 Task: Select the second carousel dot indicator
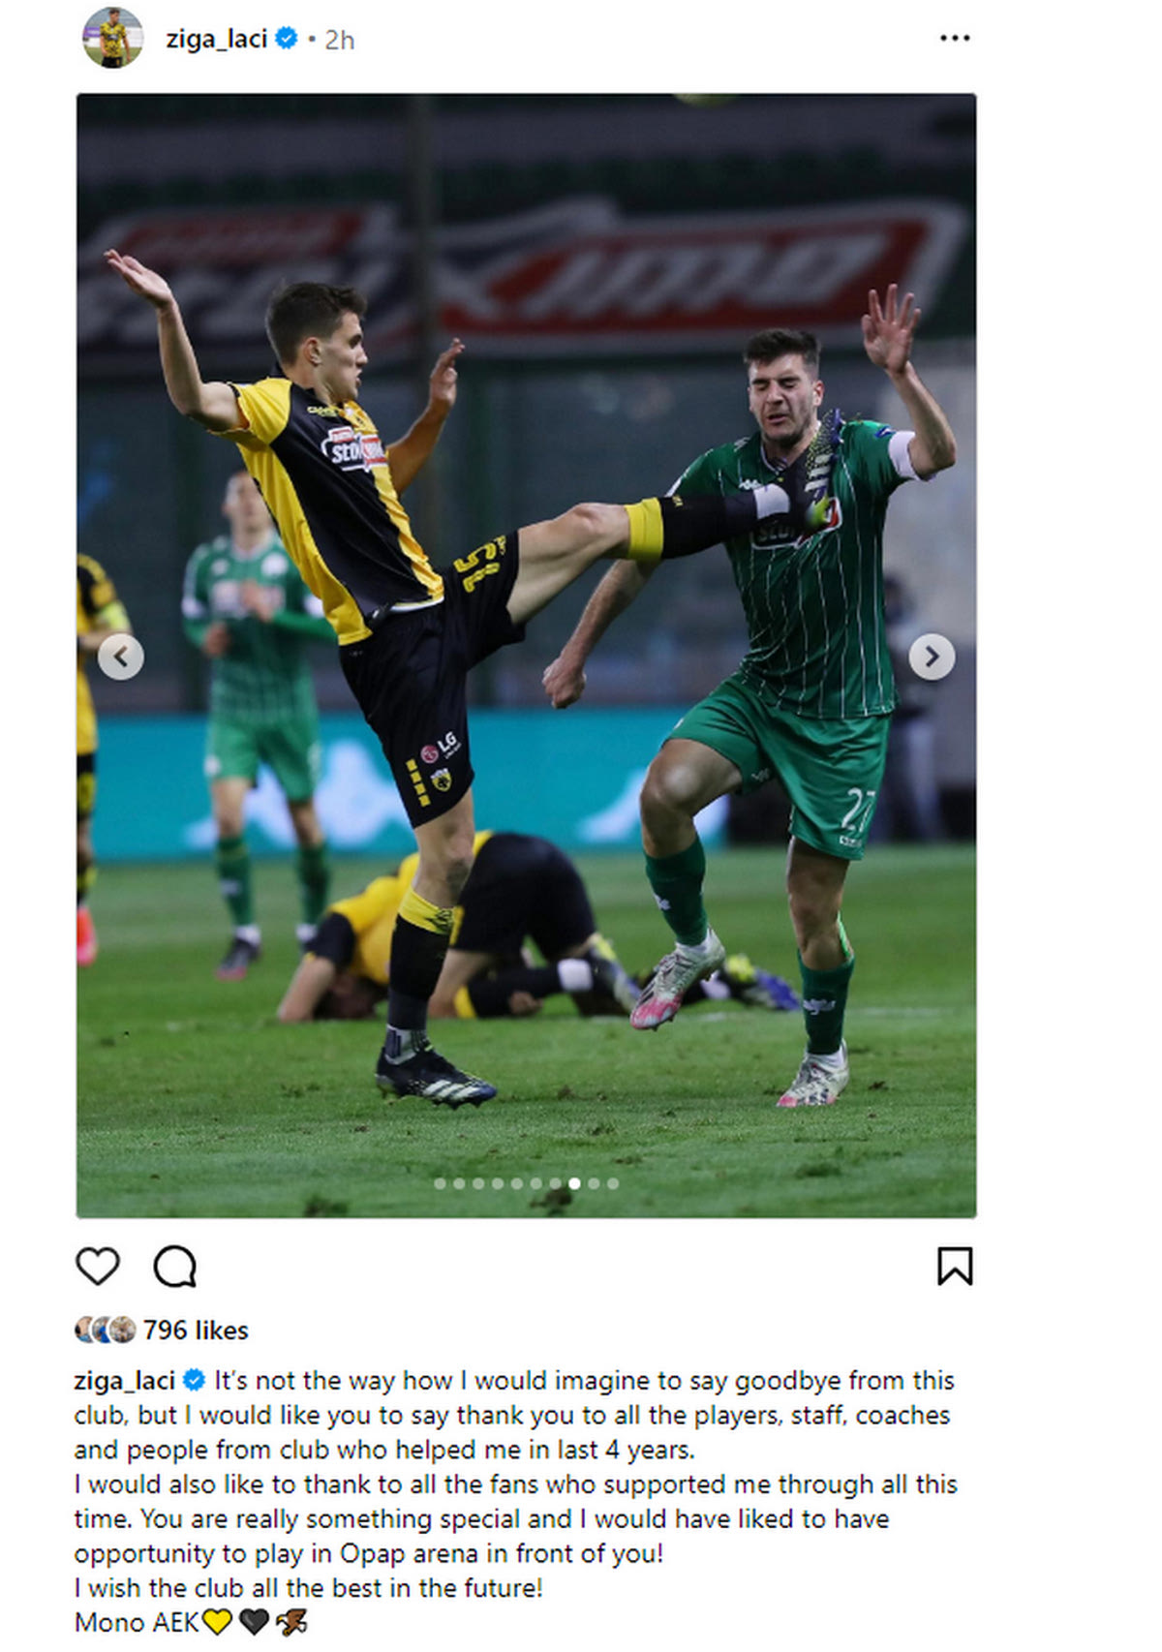[460, 1183]
